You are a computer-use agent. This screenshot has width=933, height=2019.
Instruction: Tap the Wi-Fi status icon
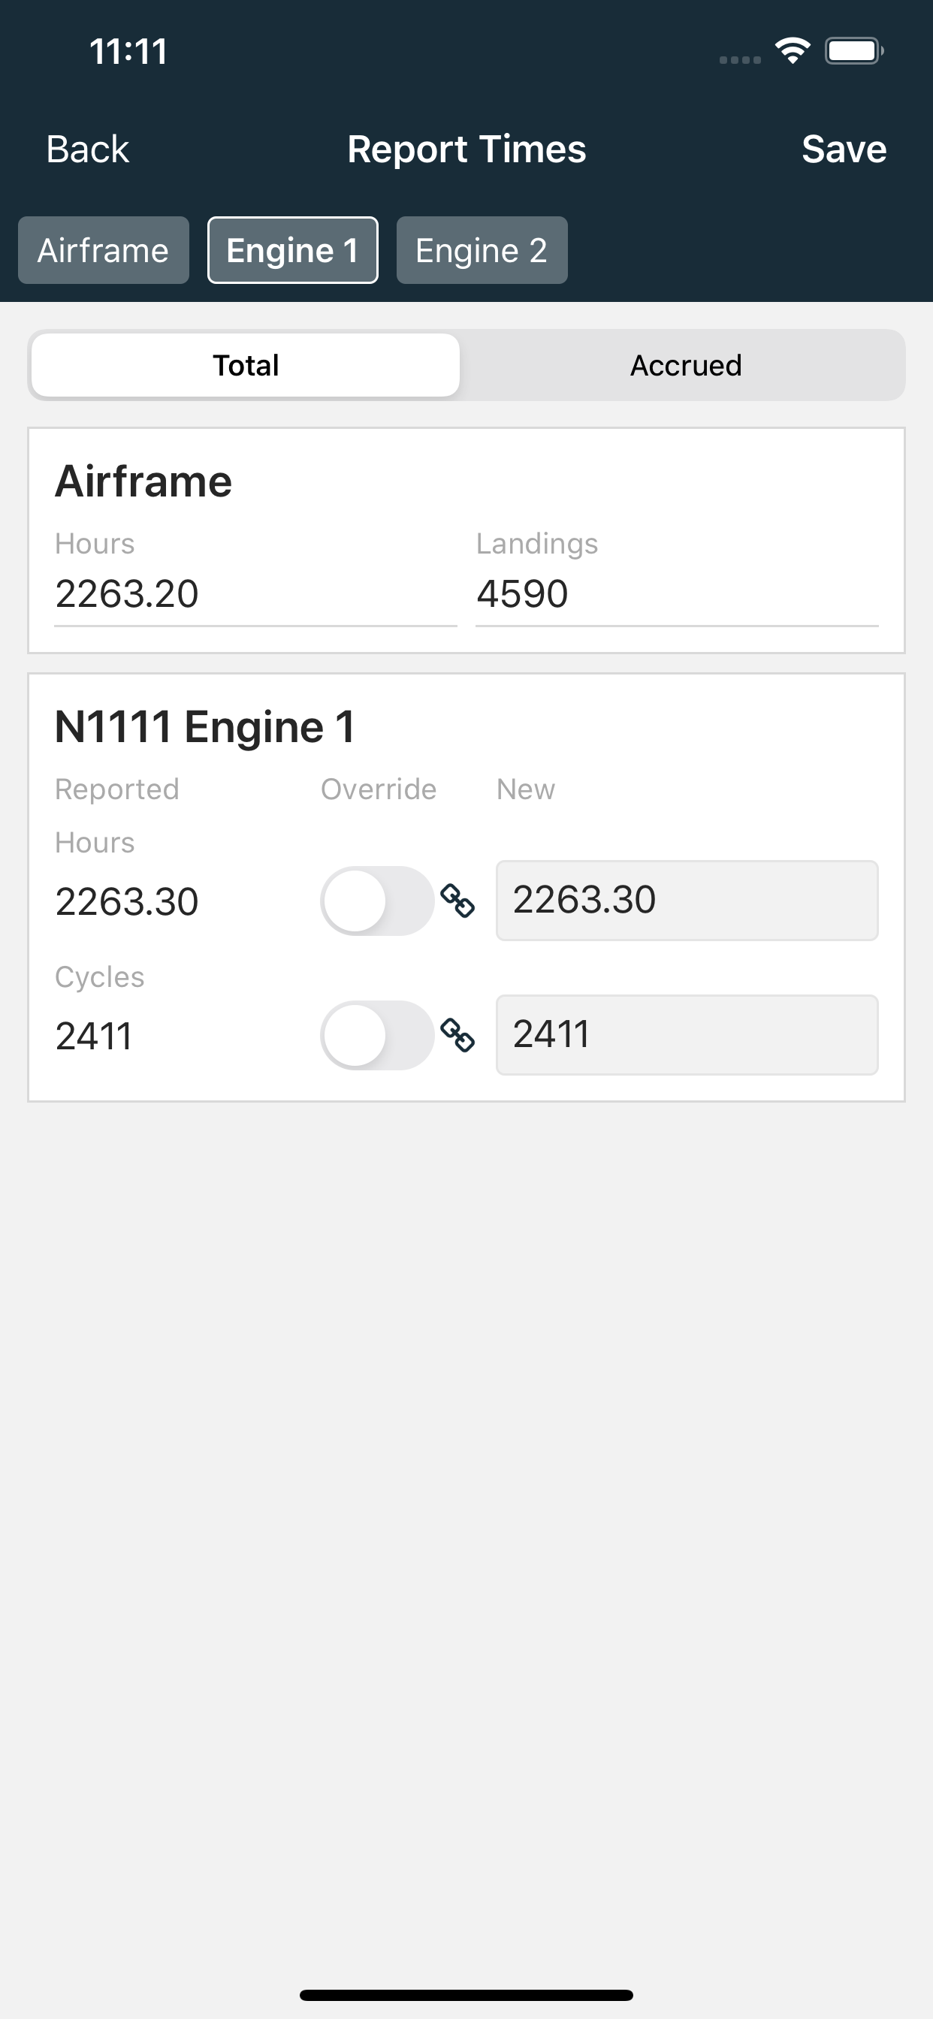tap(792, 52)
